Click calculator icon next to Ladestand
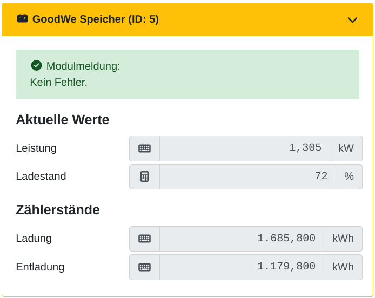 click(144, 177)
